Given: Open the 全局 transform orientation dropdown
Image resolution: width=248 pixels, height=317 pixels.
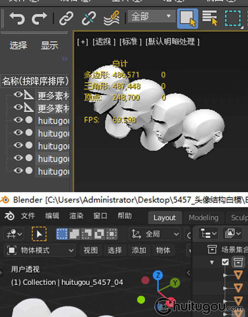Looking at the screenshot, I should pyautogui.click(x=155, y=234).
